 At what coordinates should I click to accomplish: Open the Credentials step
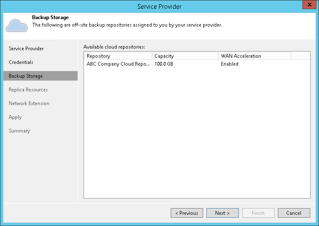[21, 62]
